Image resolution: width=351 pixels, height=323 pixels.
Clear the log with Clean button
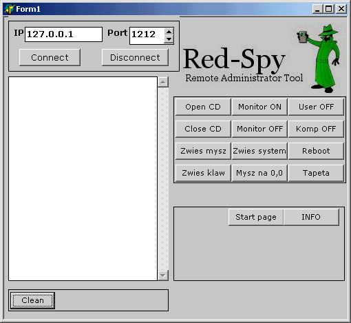(32, 300)
